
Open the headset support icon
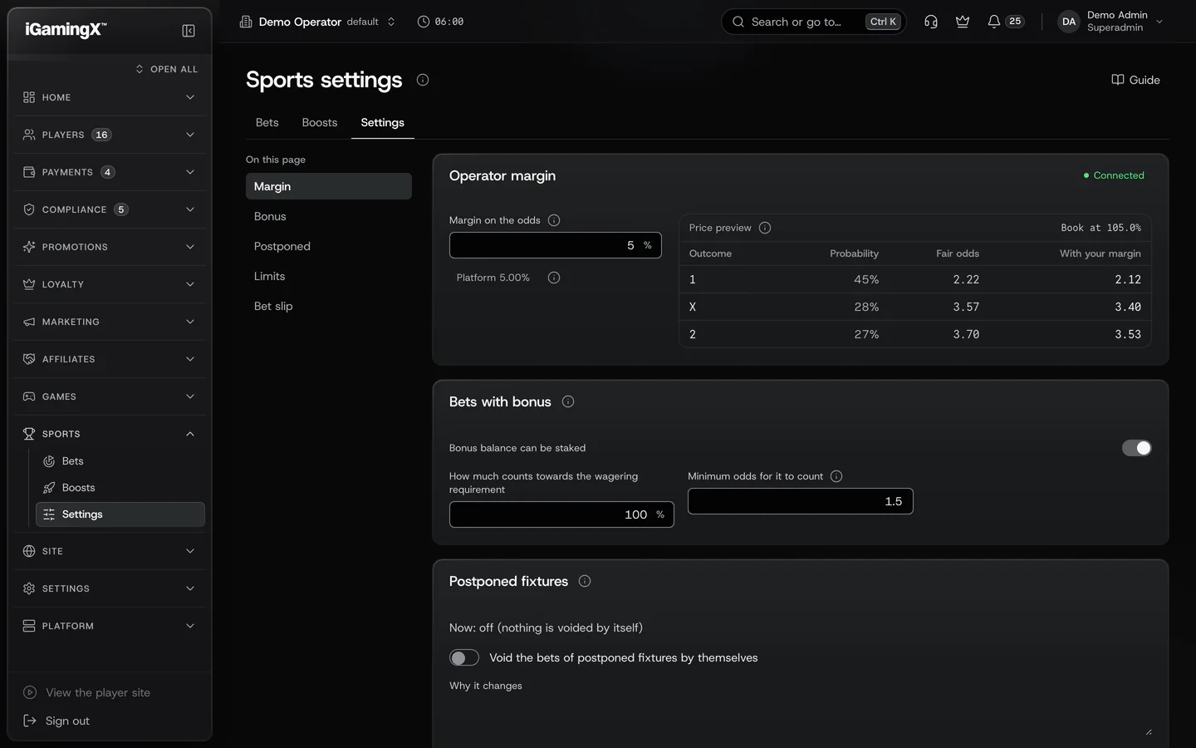point(931,22)
